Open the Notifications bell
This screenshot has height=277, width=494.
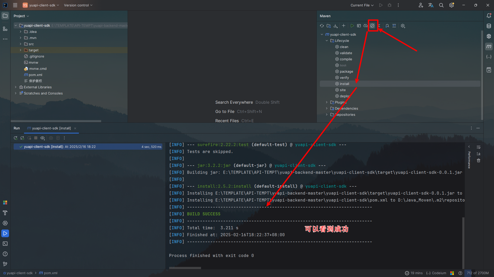tap(489, 16)
